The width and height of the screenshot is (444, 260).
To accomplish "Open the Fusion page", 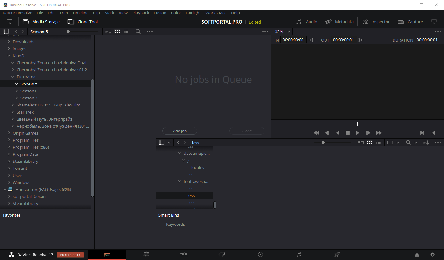I will point(222,255).
